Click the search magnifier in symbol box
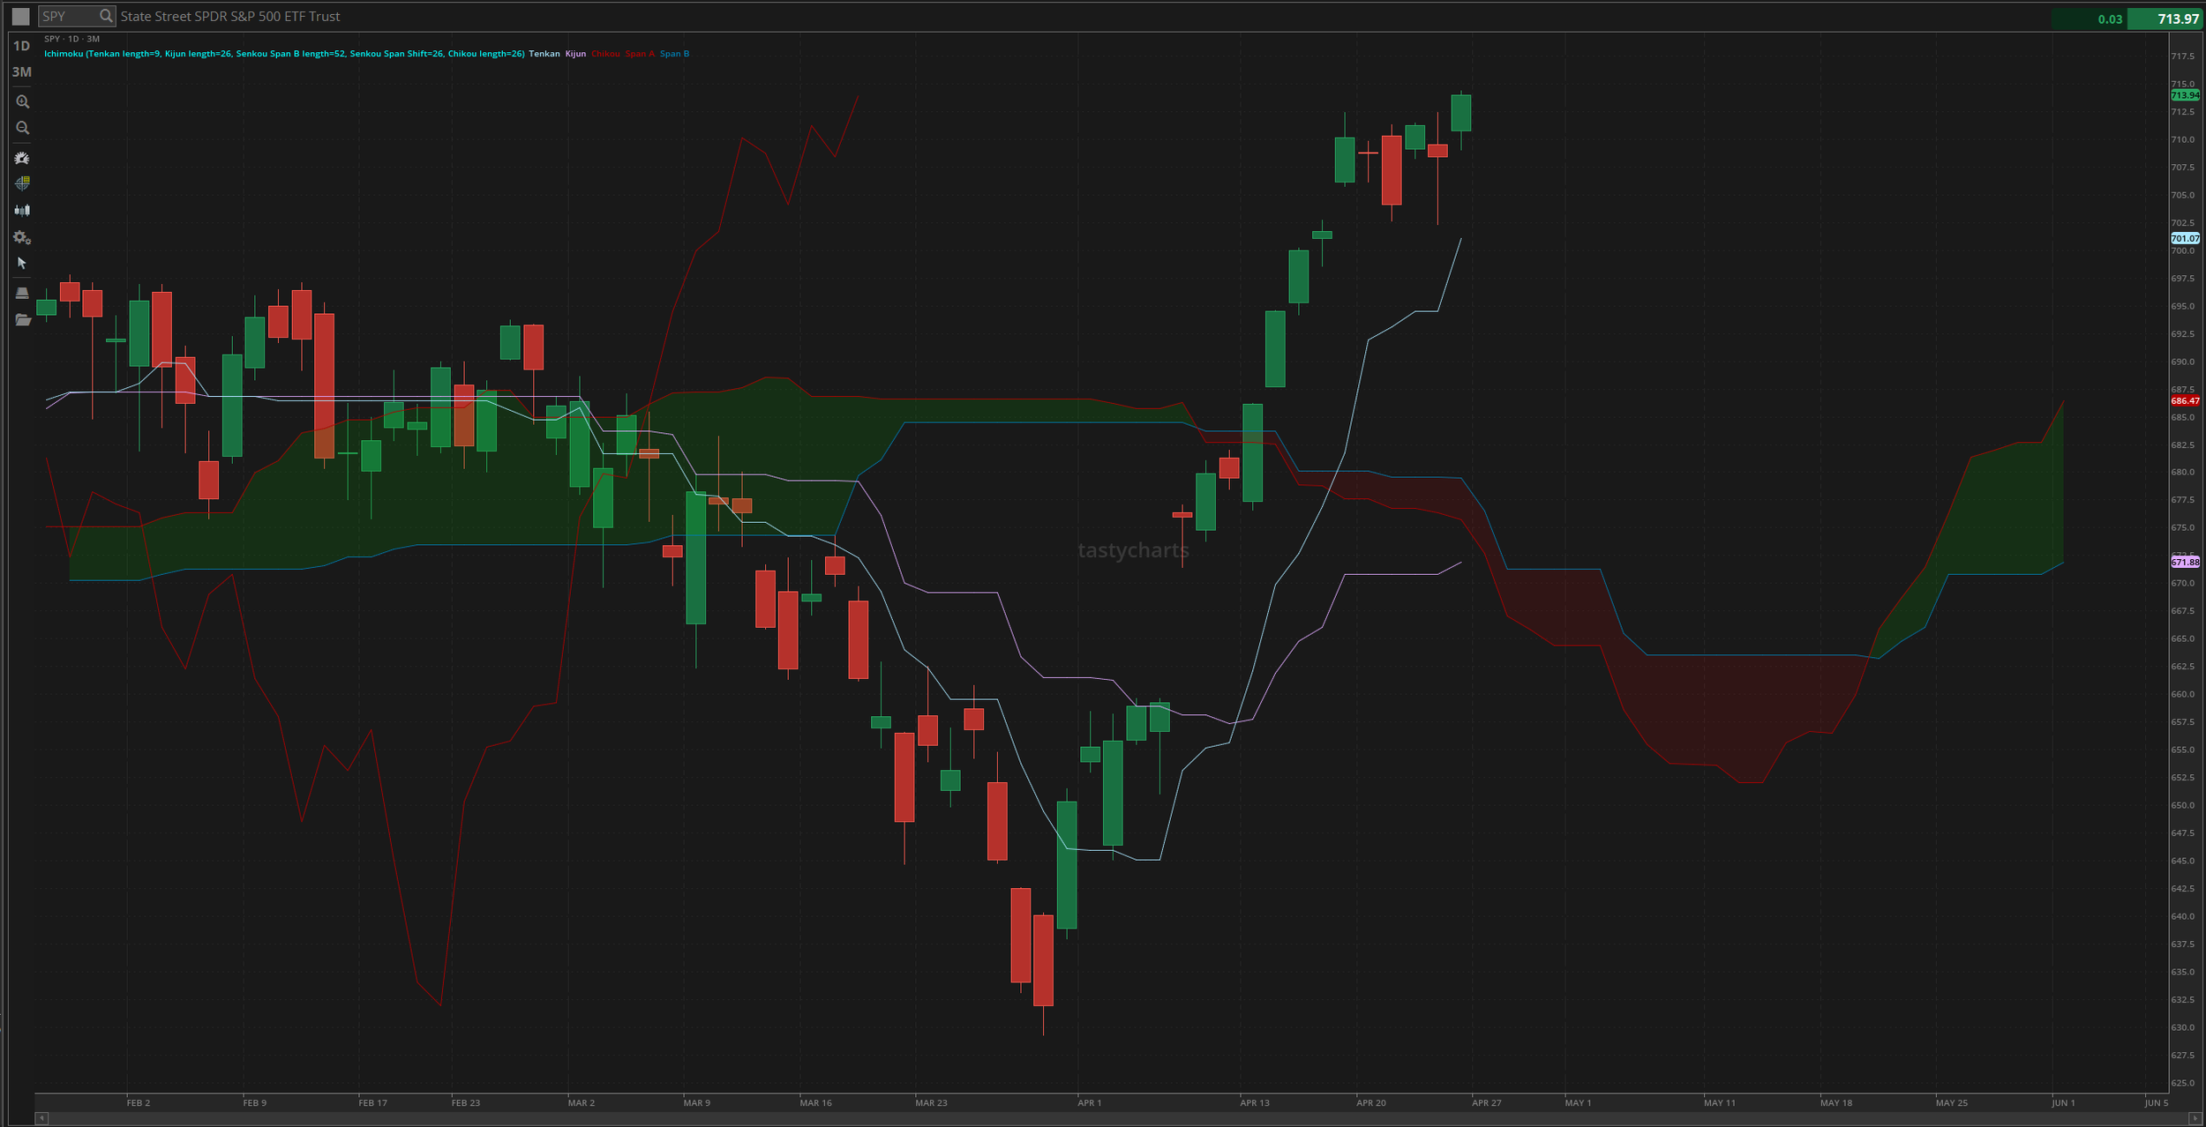 click(105, 16)
